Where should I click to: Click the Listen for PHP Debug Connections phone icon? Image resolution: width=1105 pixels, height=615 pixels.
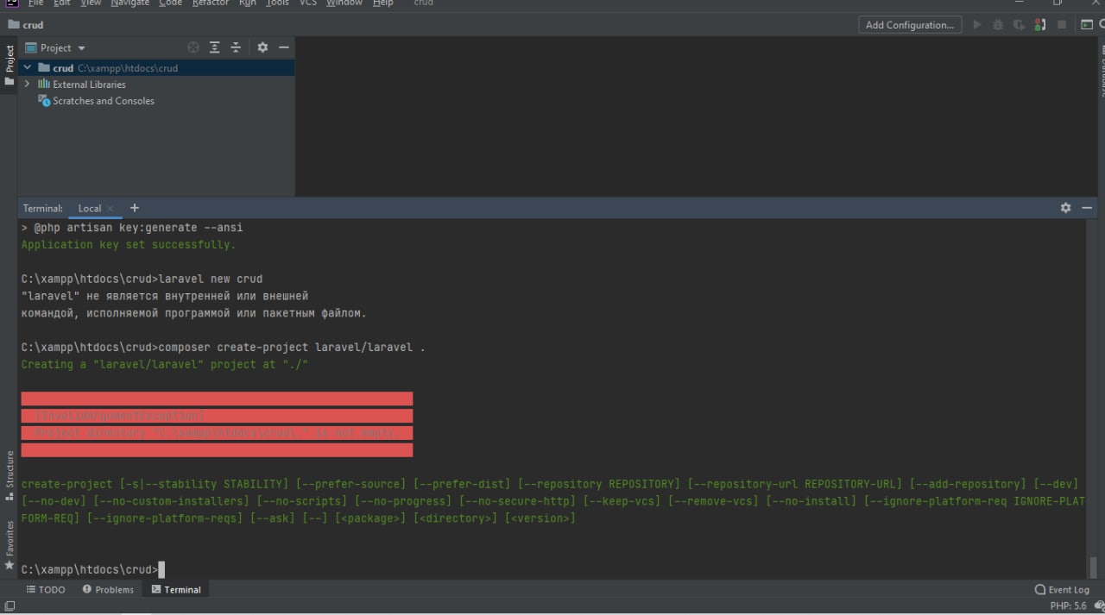pos(1040,25)
